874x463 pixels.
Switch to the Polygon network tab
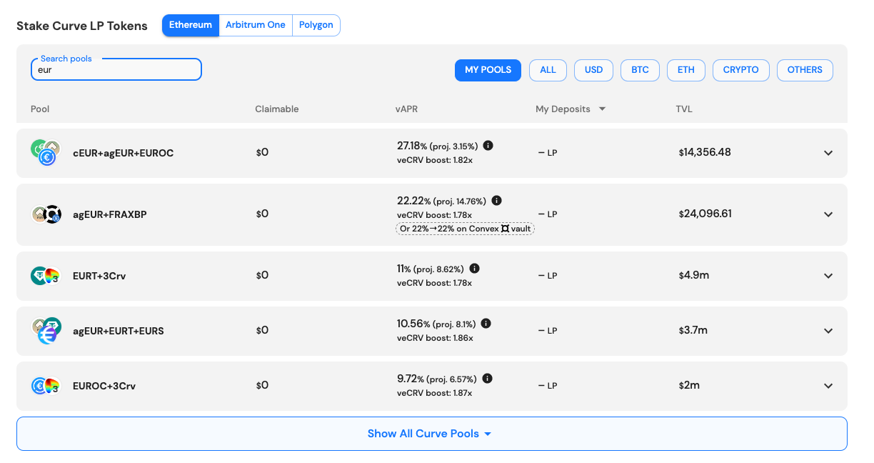pos(316,25)
